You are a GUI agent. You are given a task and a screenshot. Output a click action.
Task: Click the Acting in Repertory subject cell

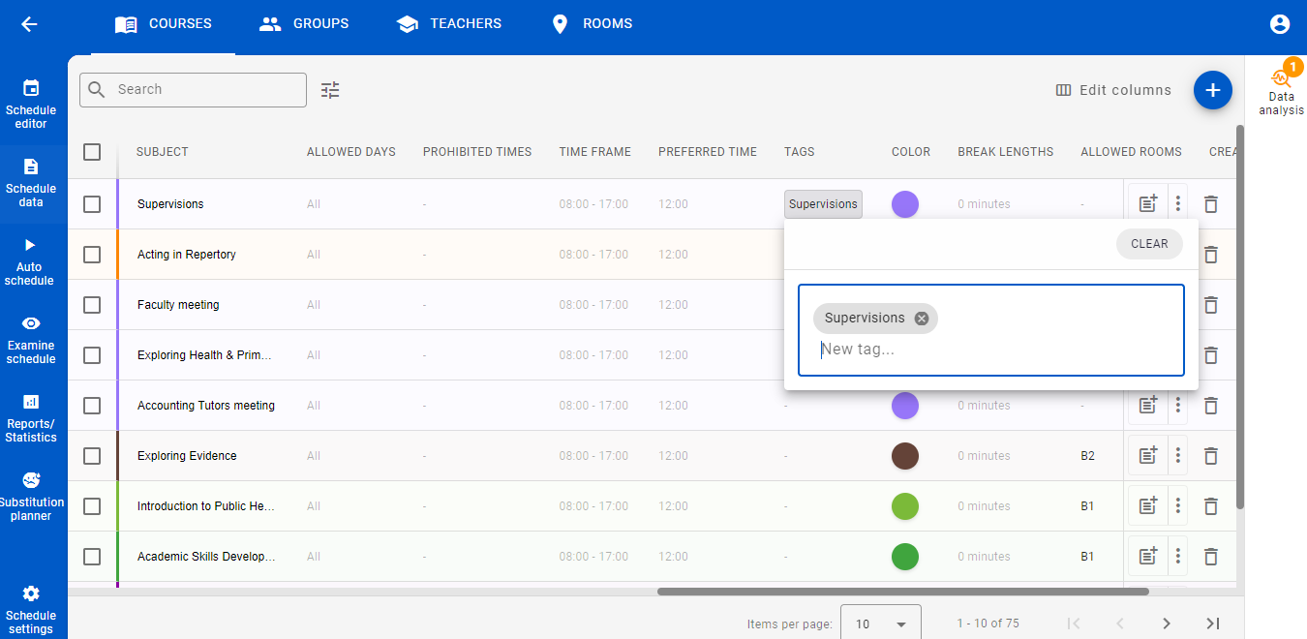[x=187, y=255]
